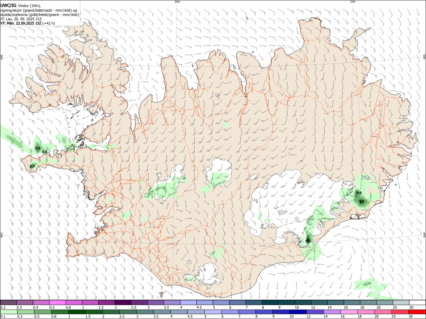Click the 1.1 precipitation value in the southeast

[x=362, y=202]
